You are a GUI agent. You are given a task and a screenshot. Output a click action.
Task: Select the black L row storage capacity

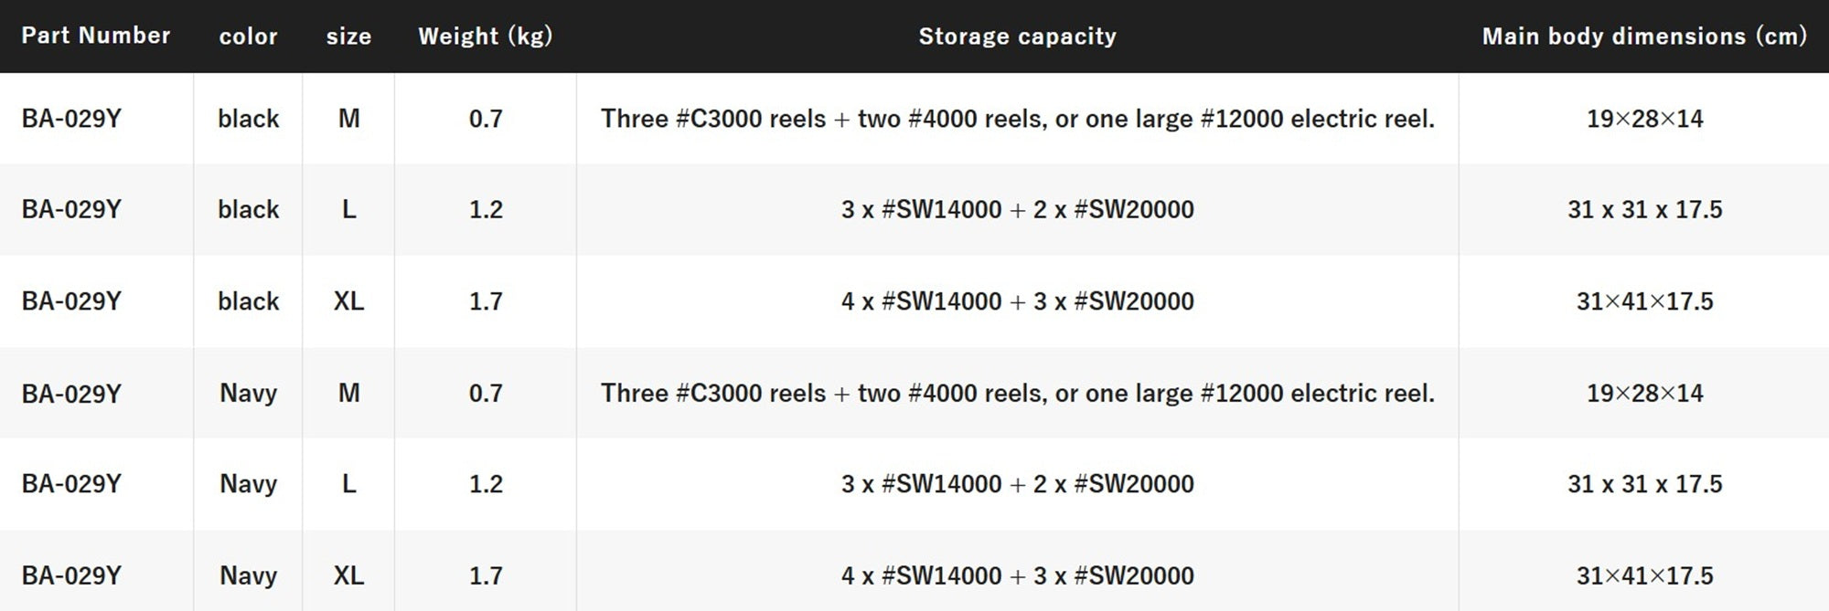(1017, 210)
